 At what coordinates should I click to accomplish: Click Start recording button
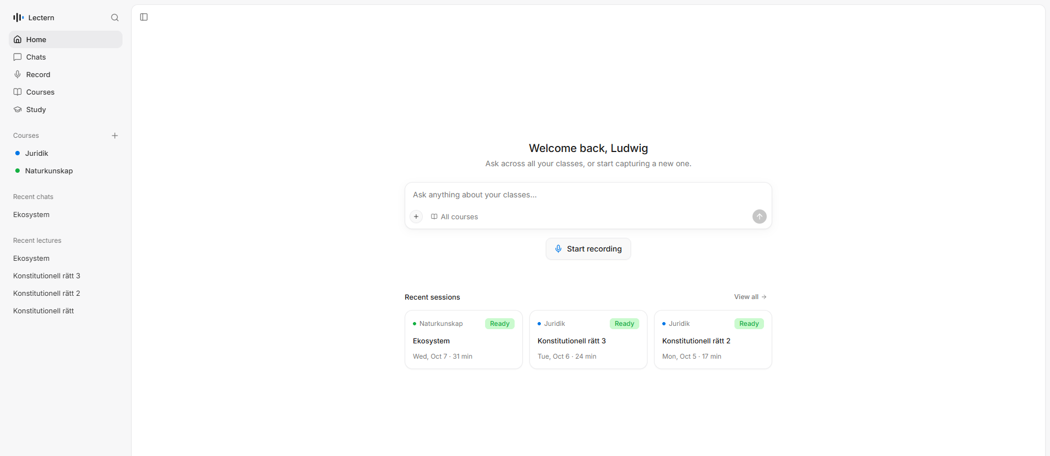588,249
